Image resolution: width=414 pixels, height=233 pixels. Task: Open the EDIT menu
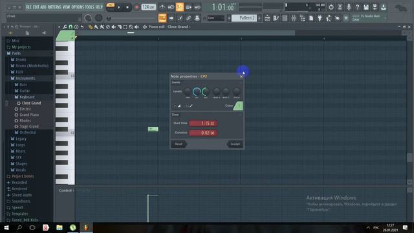pos(36,7)
